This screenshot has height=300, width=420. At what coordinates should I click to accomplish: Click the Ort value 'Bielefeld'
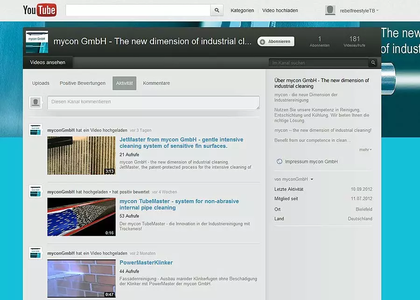click(364, 209)
